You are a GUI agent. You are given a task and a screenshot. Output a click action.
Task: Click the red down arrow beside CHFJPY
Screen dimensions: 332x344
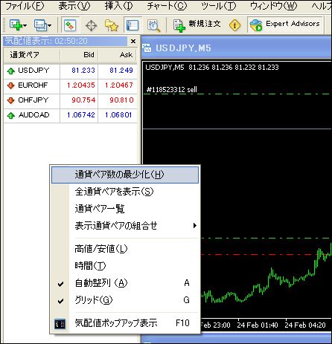coord(10,100)
